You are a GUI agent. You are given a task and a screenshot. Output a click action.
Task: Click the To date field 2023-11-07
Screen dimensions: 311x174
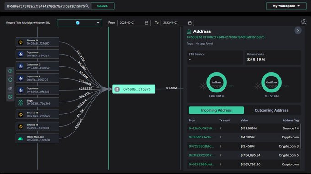coord(177,23)
